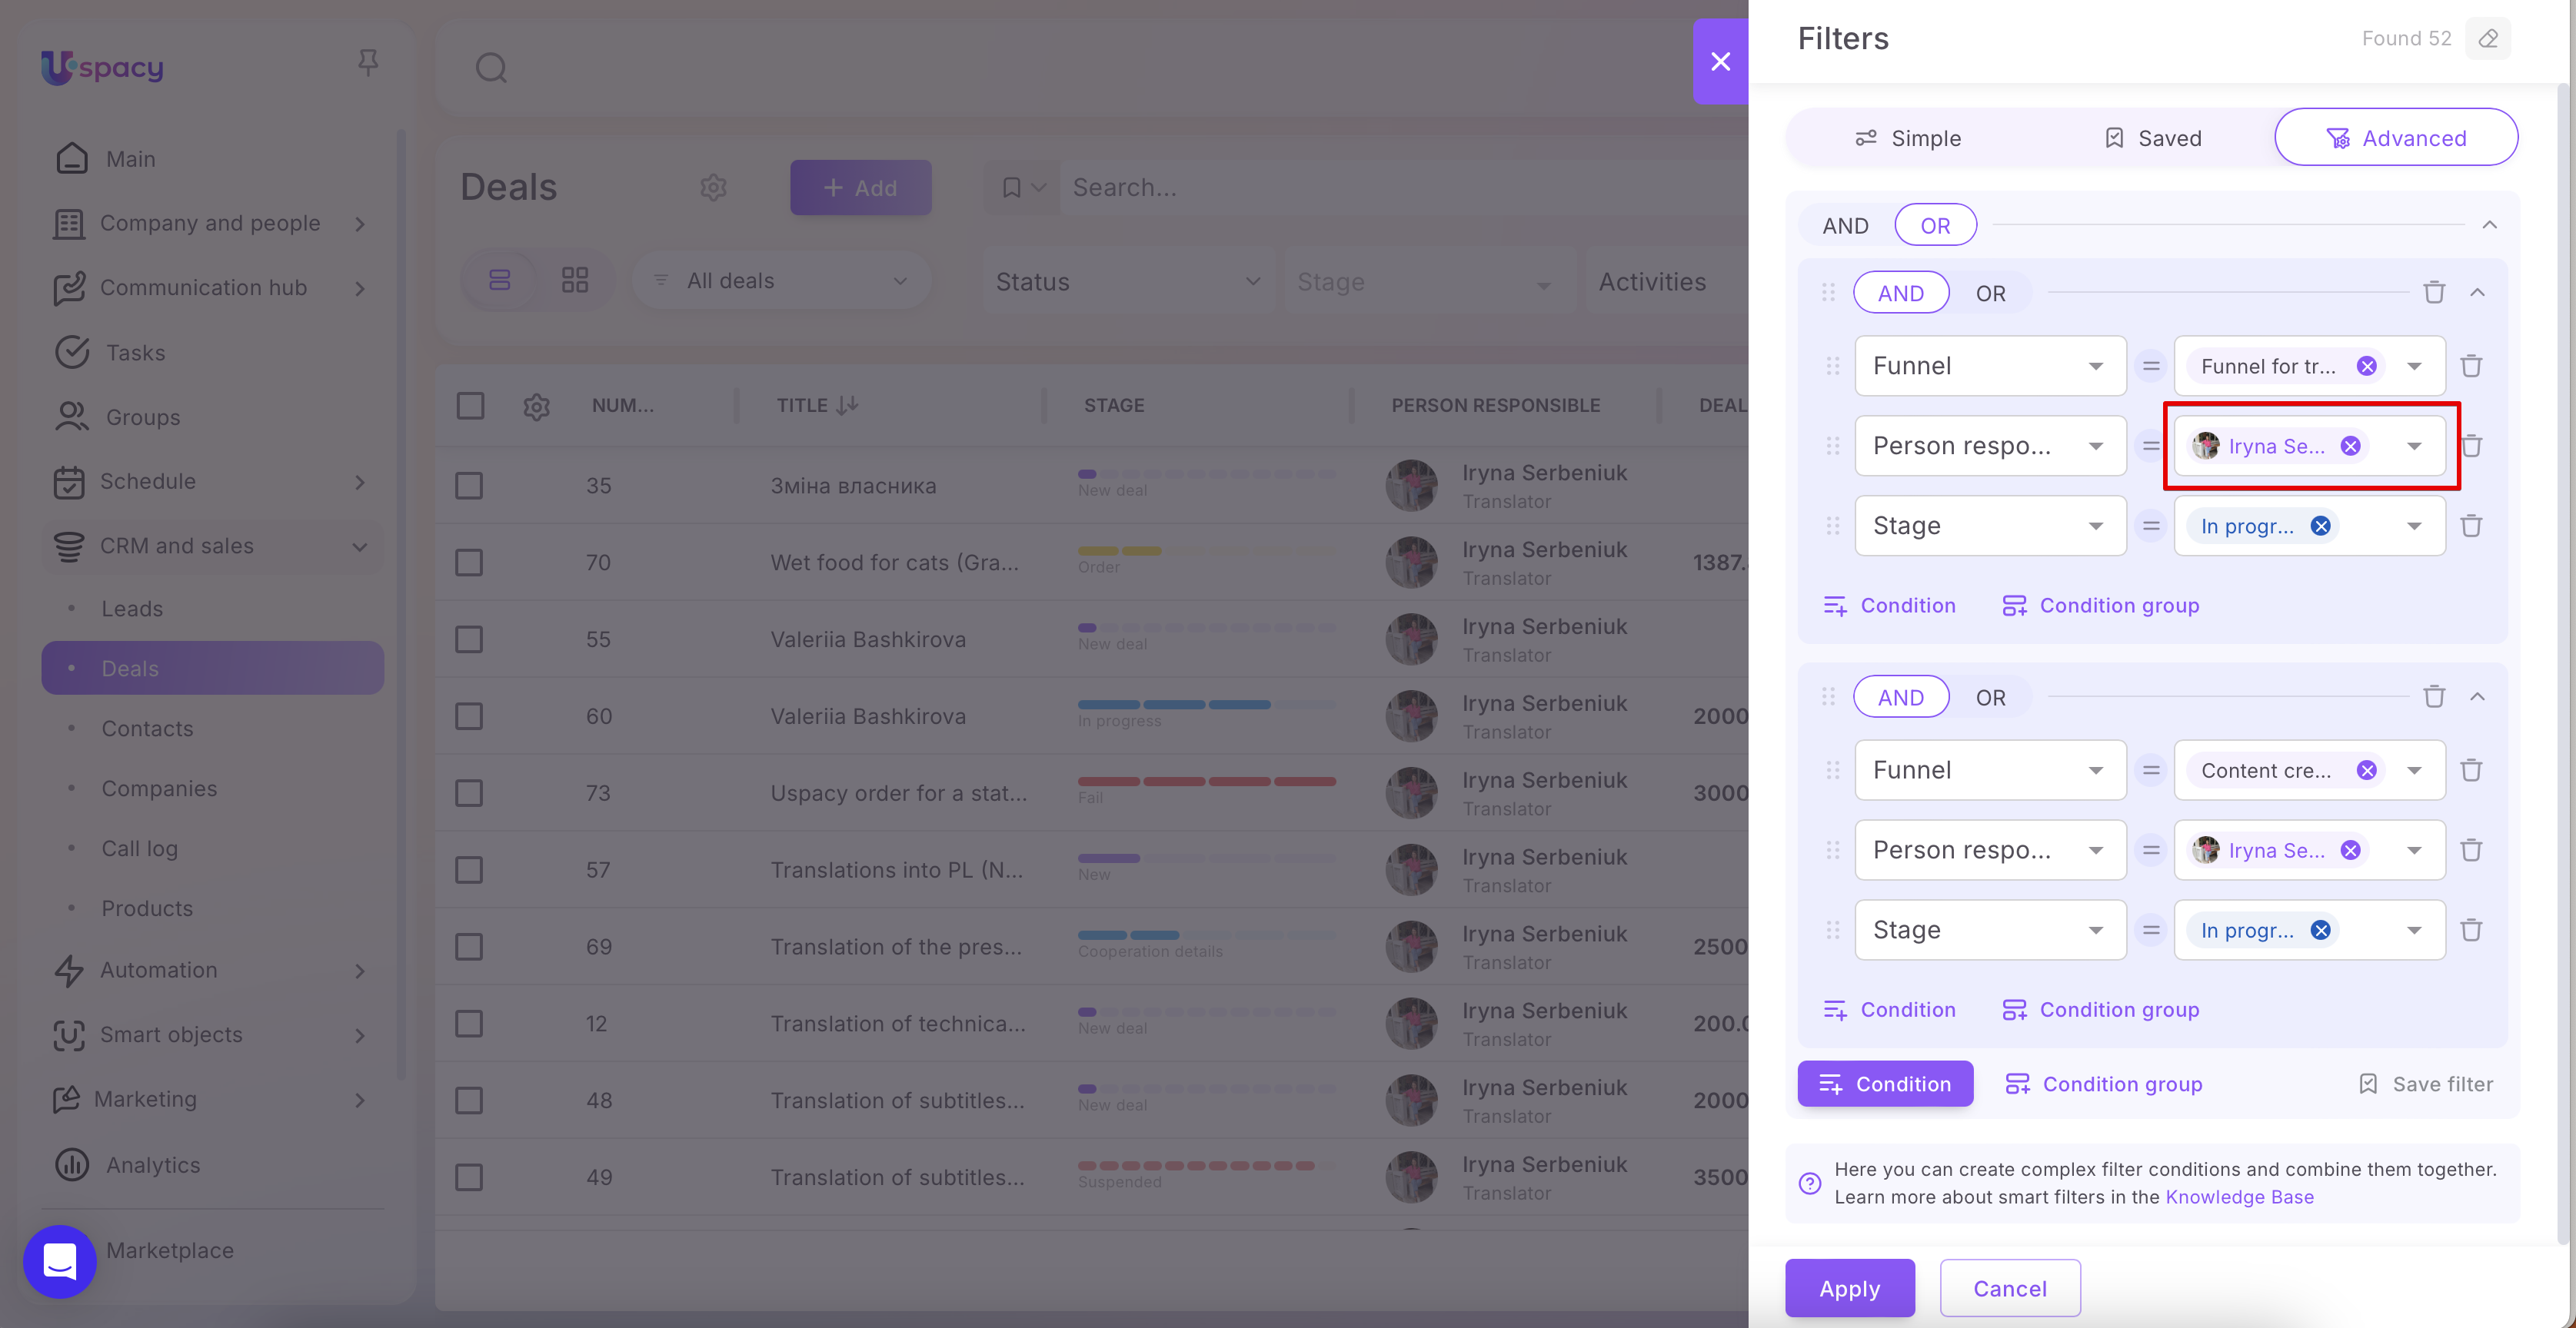Switch top-level logic to AND

[x=1845, y=225]
